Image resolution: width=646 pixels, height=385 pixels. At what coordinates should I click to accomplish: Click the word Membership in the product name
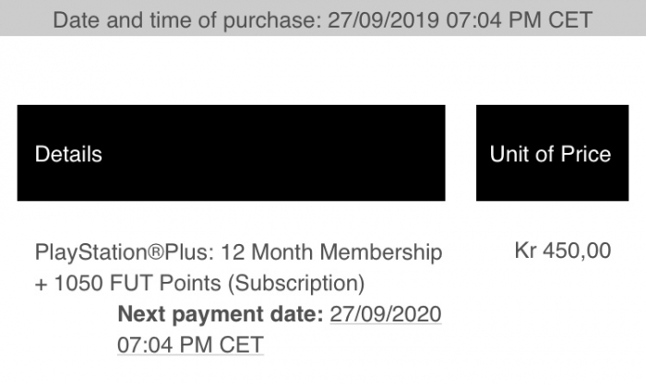pyautogui.click(x=381, y=252)
